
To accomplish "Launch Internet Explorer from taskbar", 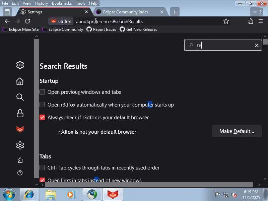I will 29,195.
